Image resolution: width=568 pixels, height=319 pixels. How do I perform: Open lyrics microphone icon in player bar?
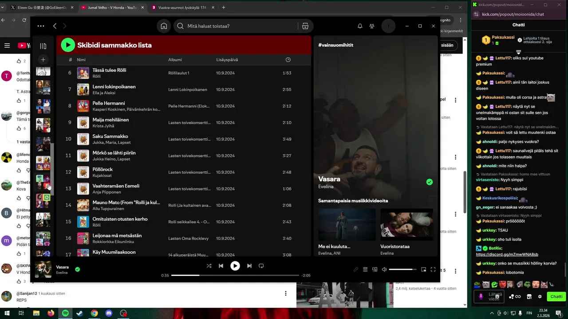(x=356, y=269)
